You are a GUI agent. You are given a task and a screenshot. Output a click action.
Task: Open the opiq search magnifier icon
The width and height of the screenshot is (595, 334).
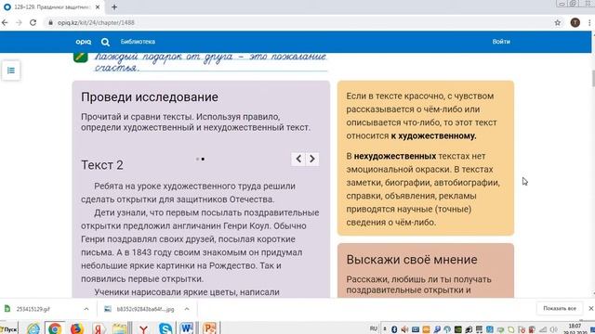pos(105,42)
